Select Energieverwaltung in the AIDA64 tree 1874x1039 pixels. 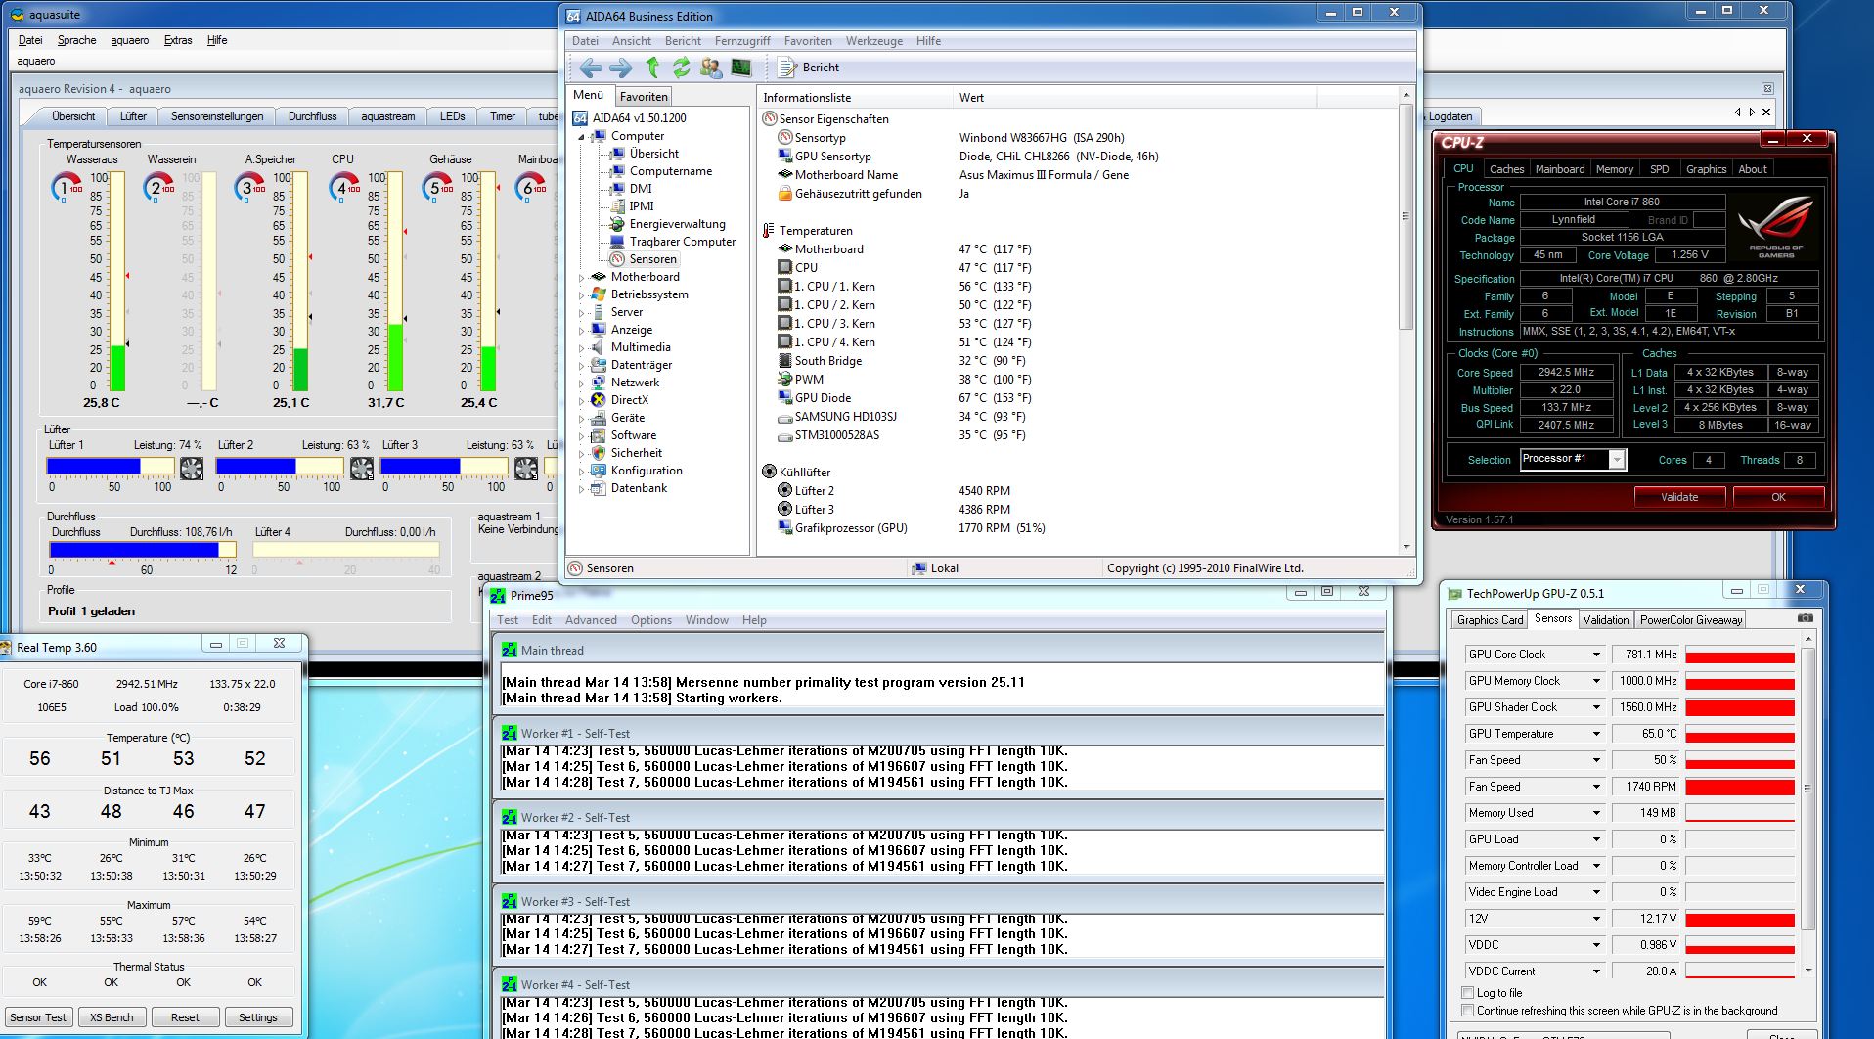click(677, 224)
